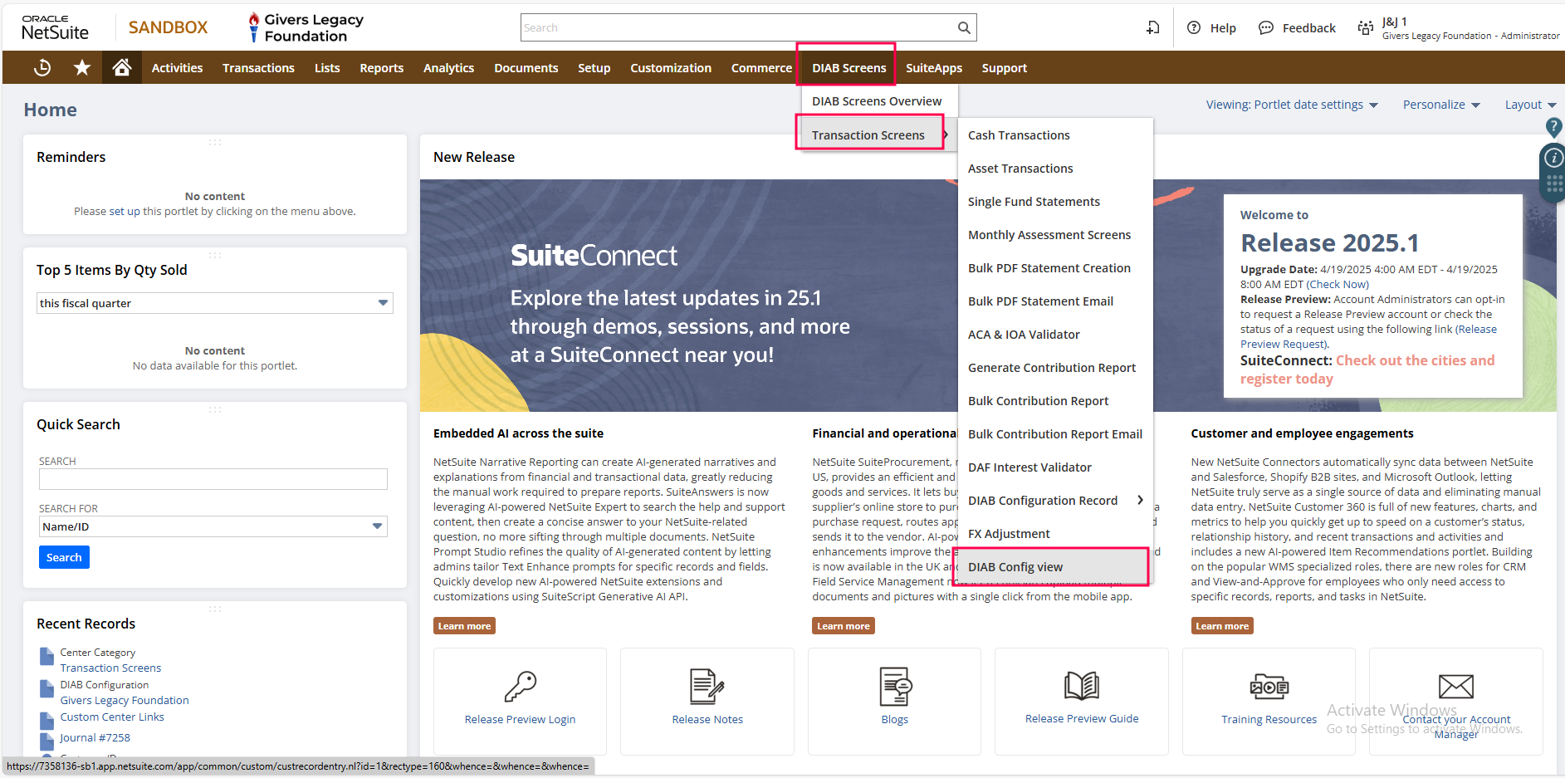Open the Search For Name/ID dropdown
Image resolution: width=1565 pixels, height=778 pixels.
point(378,526)
